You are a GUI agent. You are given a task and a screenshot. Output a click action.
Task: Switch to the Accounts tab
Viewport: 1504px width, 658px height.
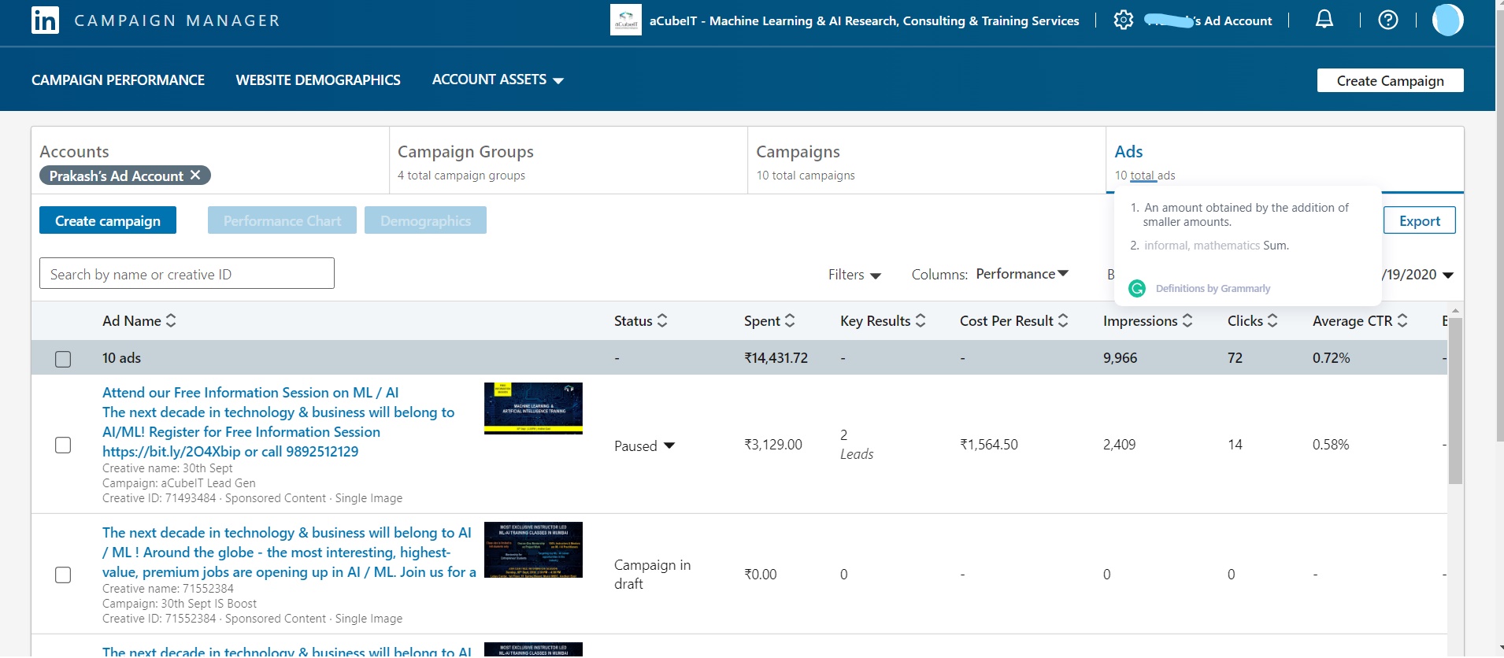click(x=210, y=161)
